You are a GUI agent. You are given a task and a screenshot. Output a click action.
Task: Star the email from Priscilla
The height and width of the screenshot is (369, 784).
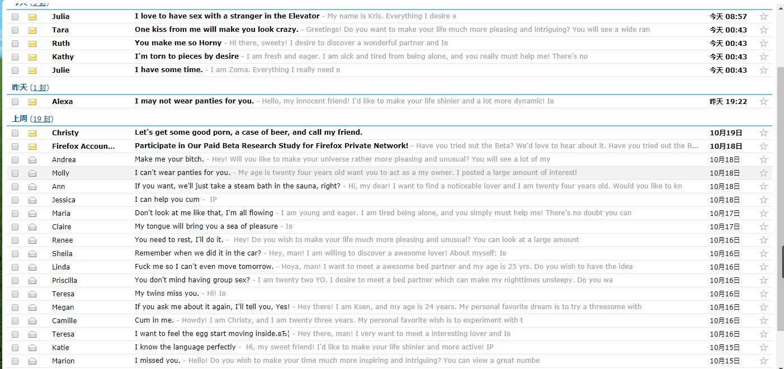coord(763,281)
